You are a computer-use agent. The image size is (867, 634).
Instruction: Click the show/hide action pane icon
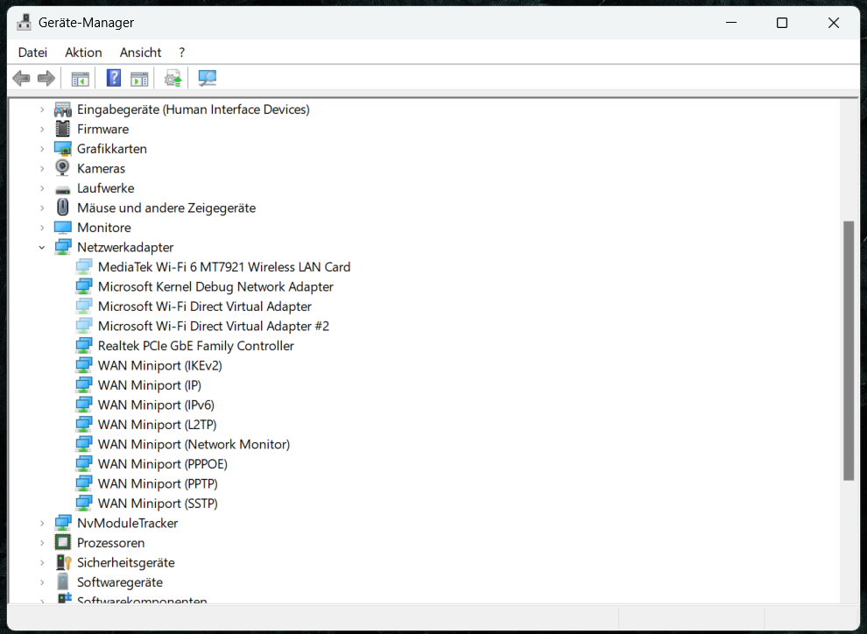139,80
